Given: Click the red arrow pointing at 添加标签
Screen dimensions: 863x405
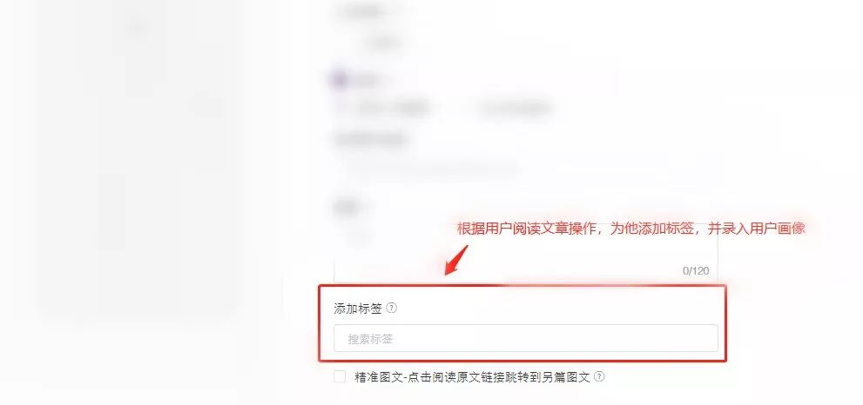Looking at the screenshot, I should click(456, 260).
